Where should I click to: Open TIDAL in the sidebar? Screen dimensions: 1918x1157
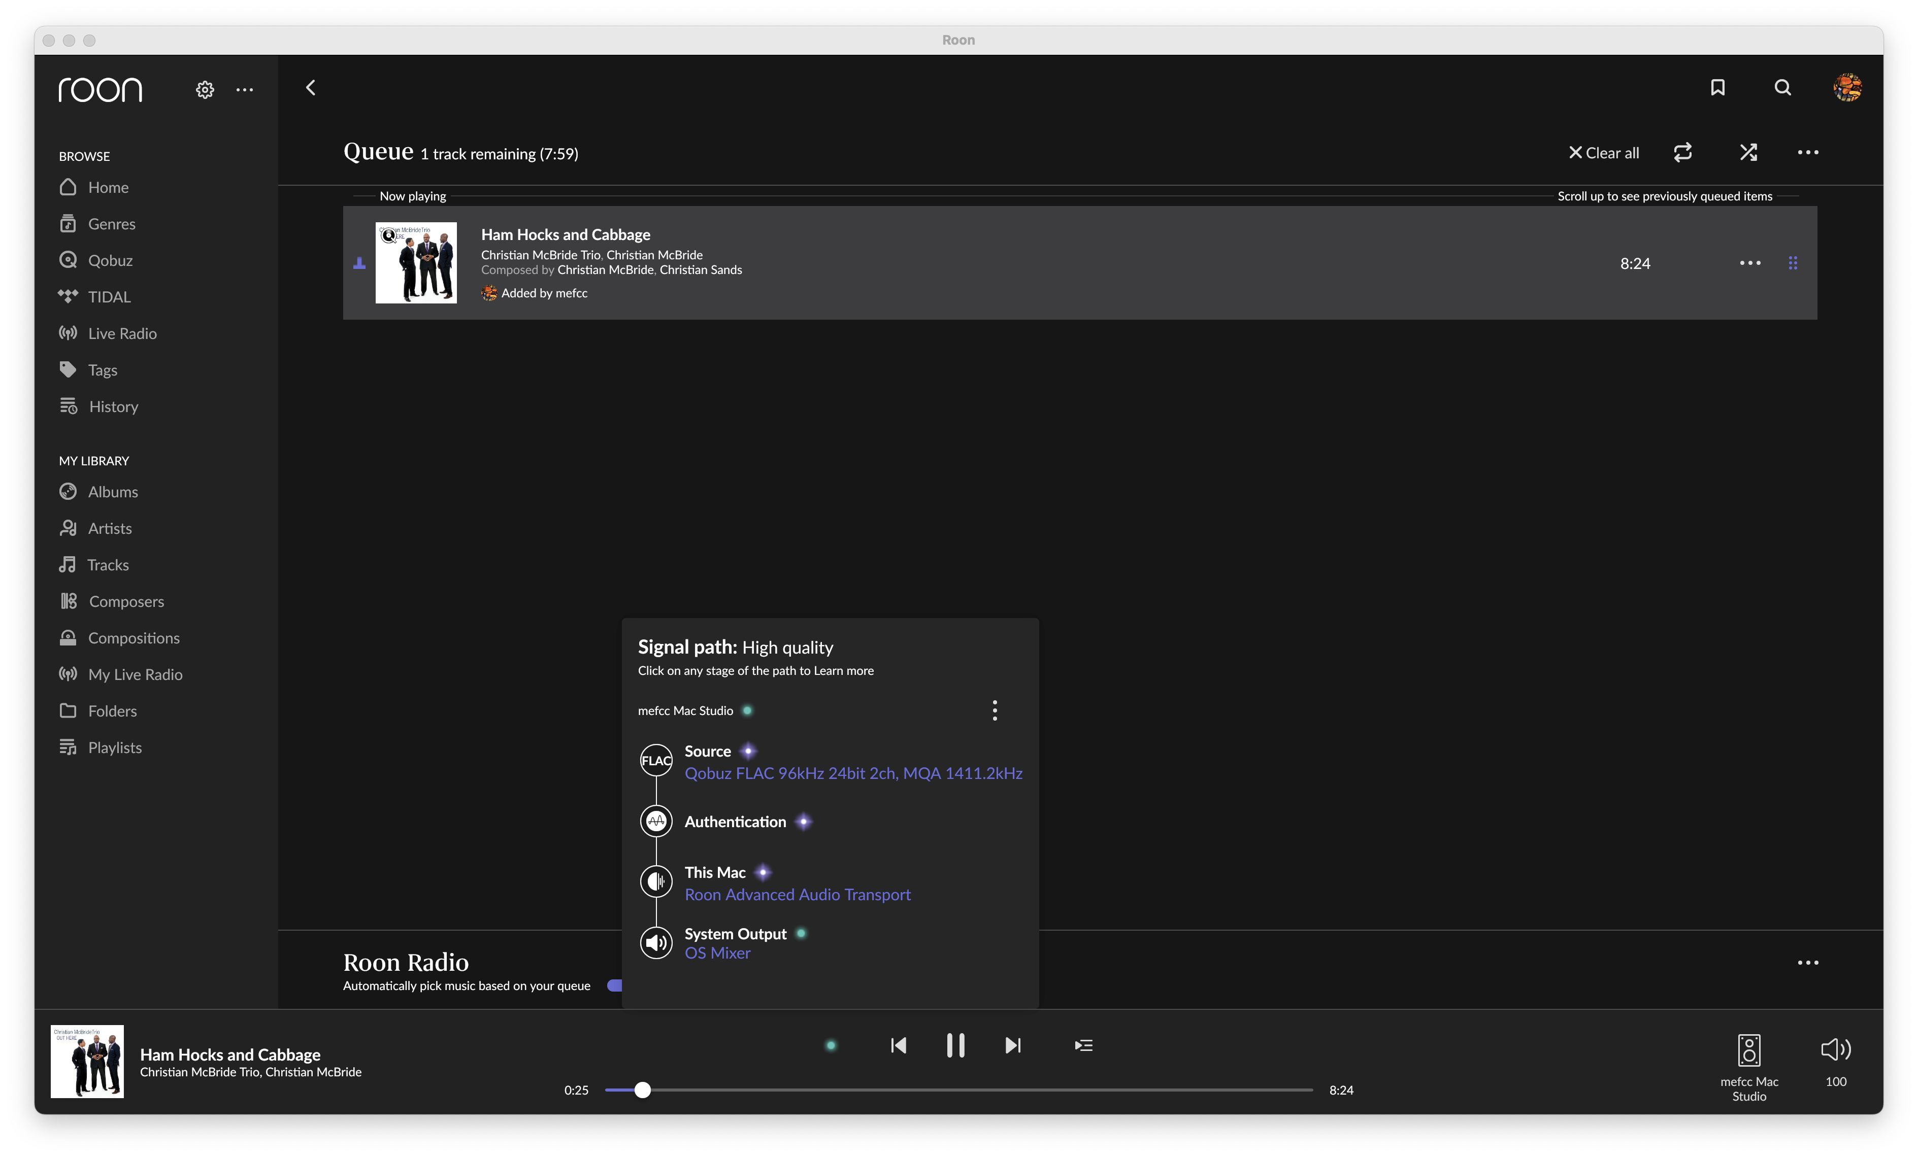95,297
